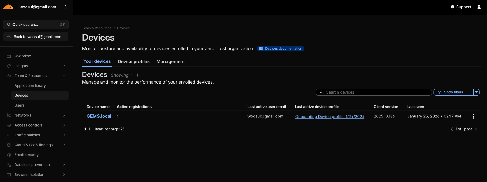Screen dimensions: 487x182
Task: Click the Items per page: 25 control
Action: click(110, 129)
